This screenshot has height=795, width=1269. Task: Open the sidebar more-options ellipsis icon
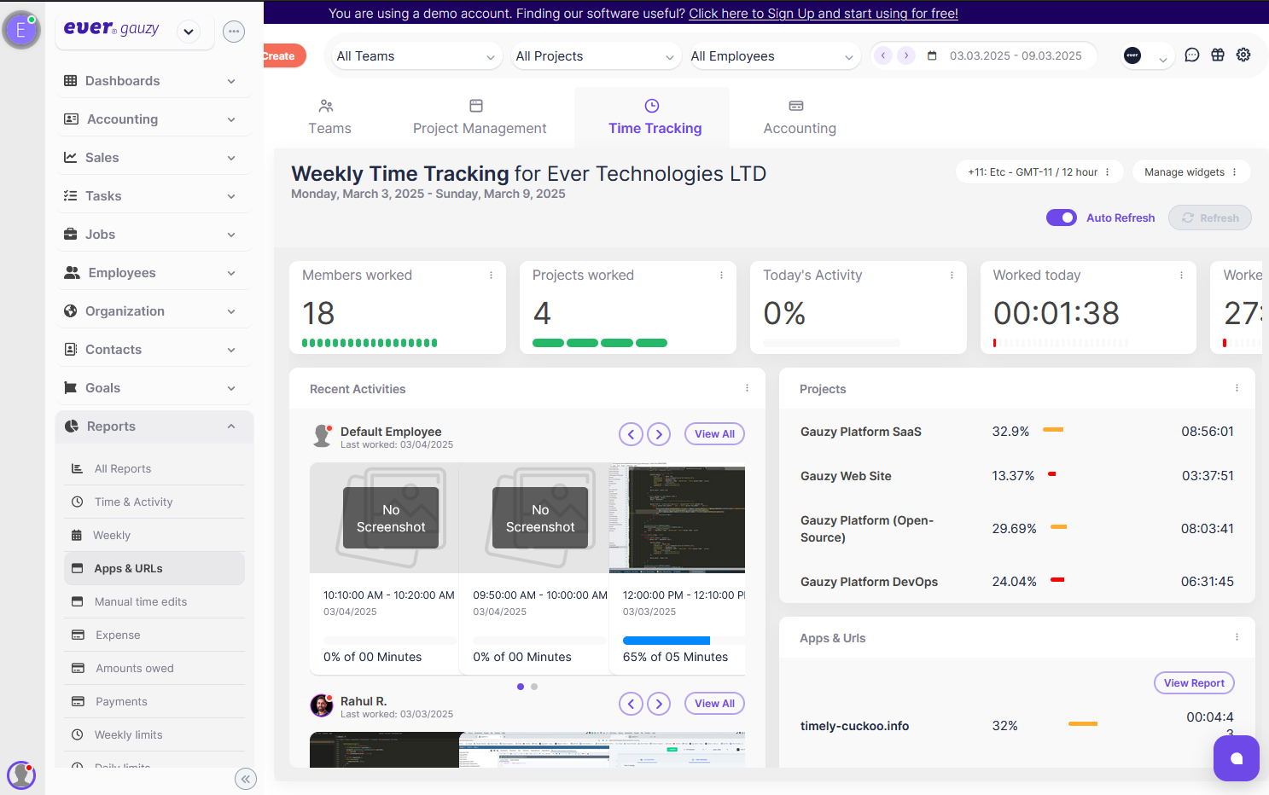[234, 32]
